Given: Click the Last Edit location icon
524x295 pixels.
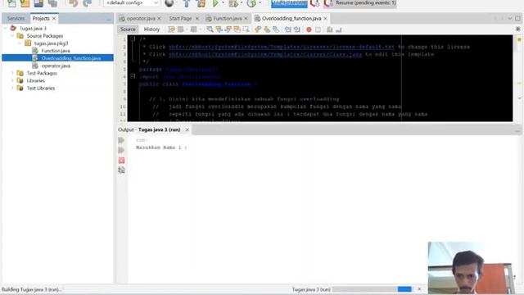Looking at the screenshot, I should pos(171,29).
